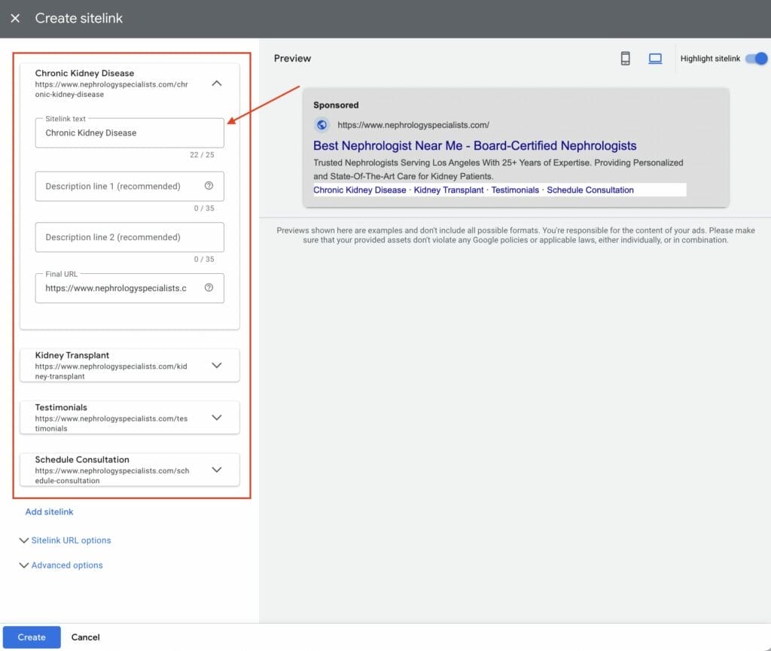The height and width of the screenshot is (651, 771).
Task: Open help icon for Description line 1
Action: click(x=209, y=186)
